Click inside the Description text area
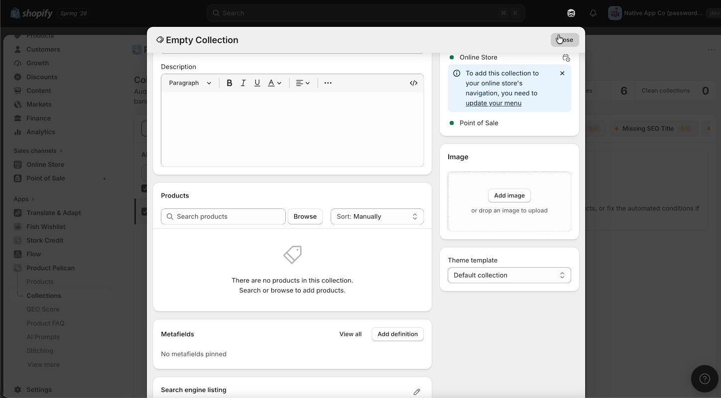The width and height of the screenshot is (721, 398). (292, 129)
